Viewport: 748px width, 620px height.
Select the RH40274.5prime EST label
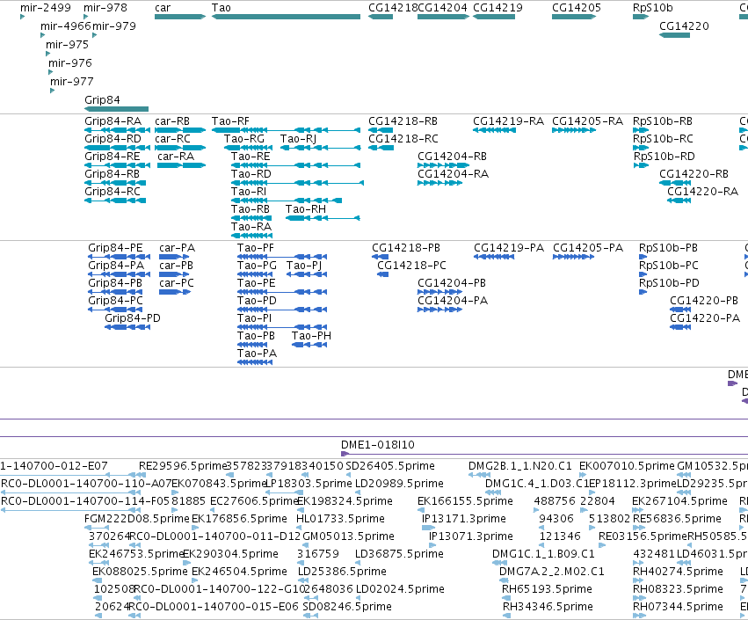coord(678,572)
